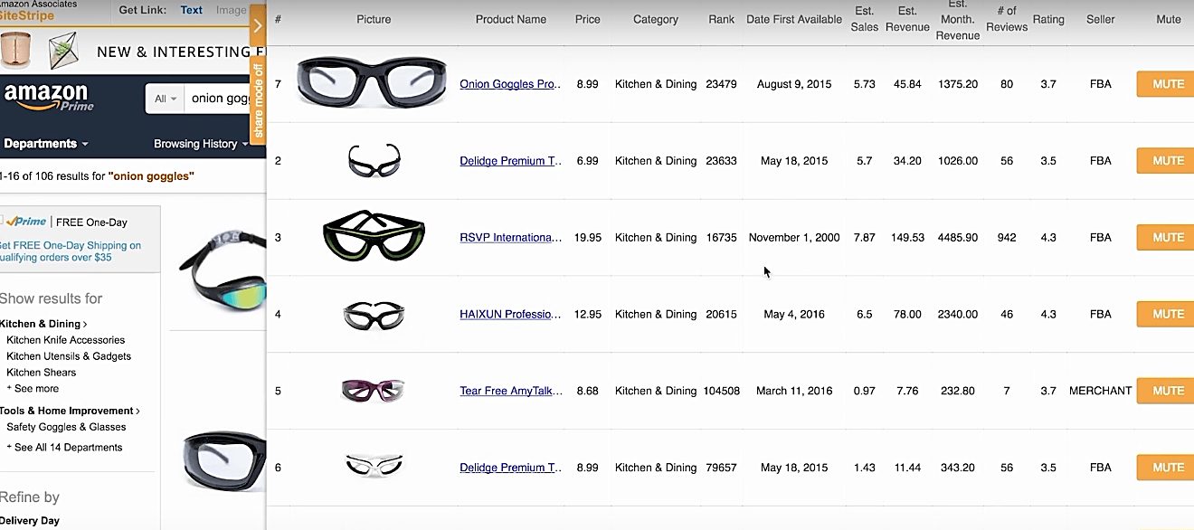Image resolution: width=1194 pixels, height=530 pixels.
Task: Select SiteStripe Text link type
Action: 192,10
